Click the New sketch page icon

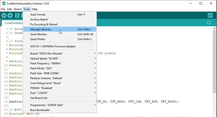tap(17, 15)
